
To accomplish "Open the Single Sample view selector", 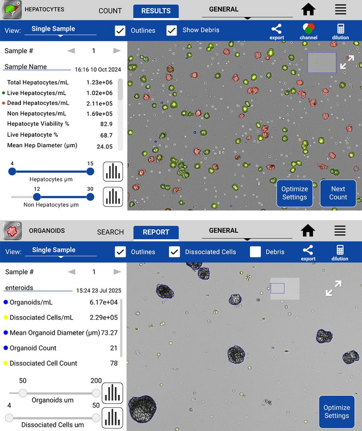I will pos(60,28).
